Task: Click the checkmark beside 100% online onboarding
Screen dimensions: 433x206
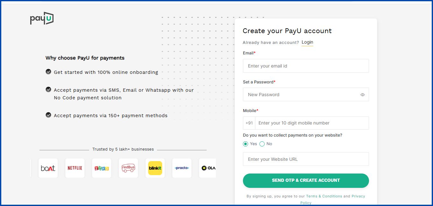Action: pyautogui.click(x=48, y=72)
